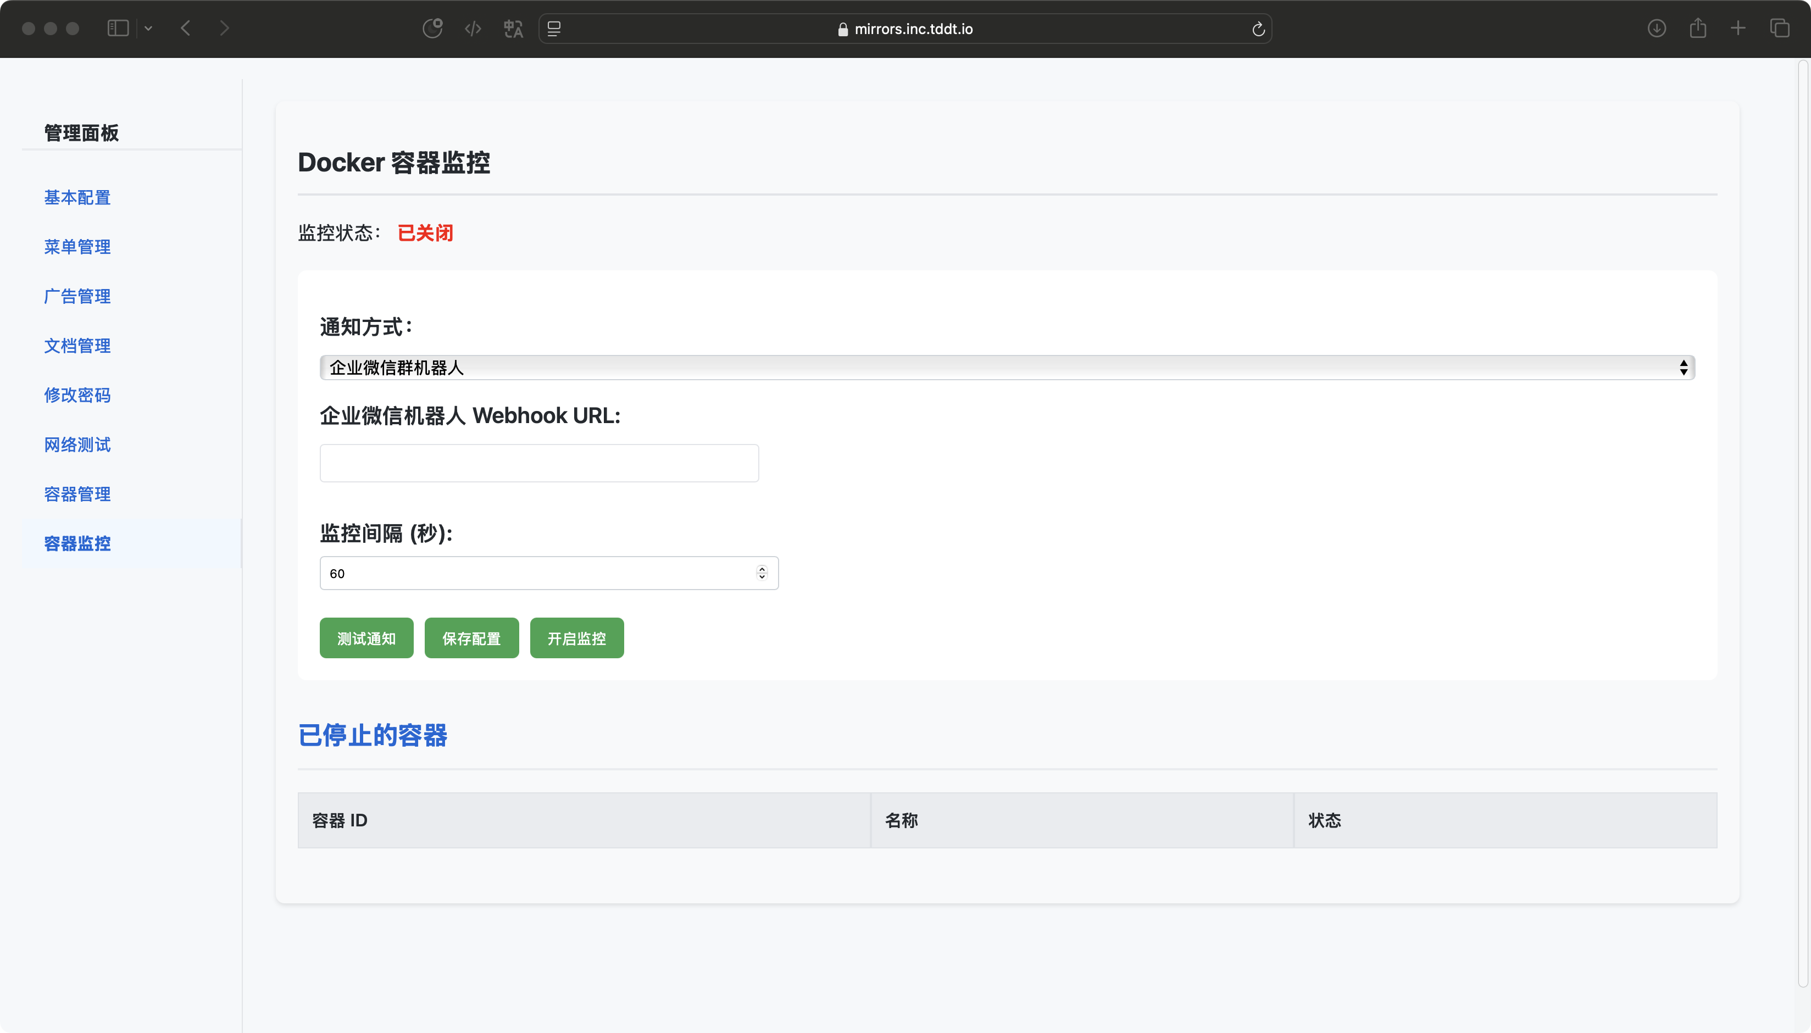Click the interval stepper arrows
1811x1033 pixels.
tap(762, 573)
